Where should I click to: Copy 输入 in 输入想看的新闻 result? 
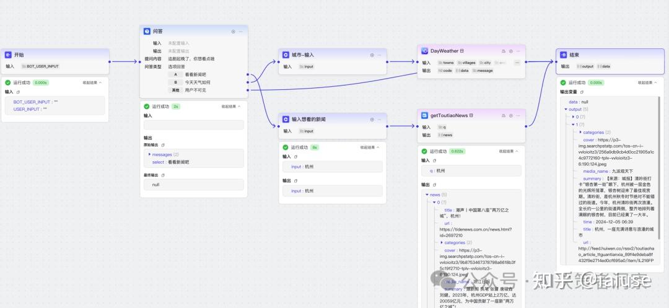[295, 157]
